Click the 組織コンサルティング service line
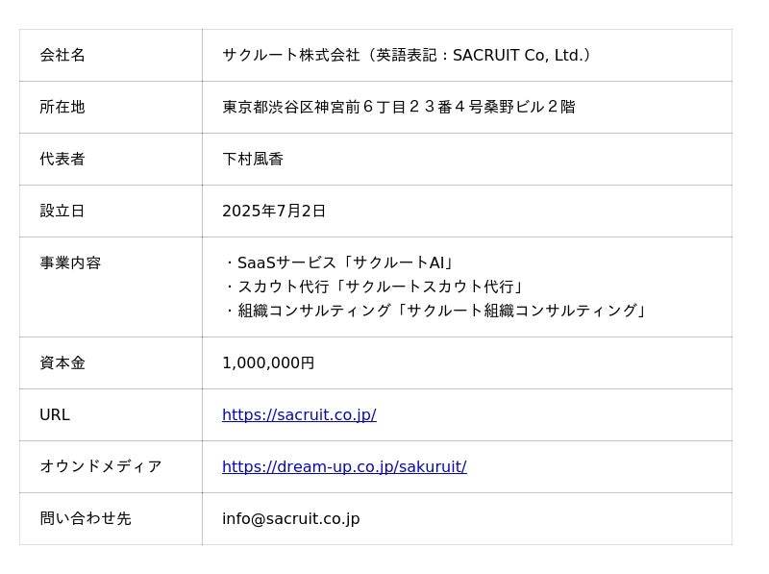The image size is (769, 574). 436,311
